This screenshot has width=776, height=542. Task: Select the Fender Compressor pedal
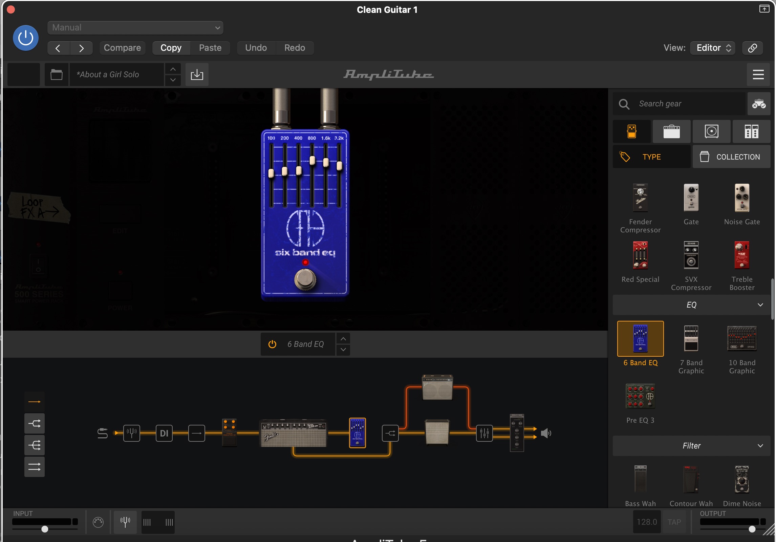click(641, 208)
